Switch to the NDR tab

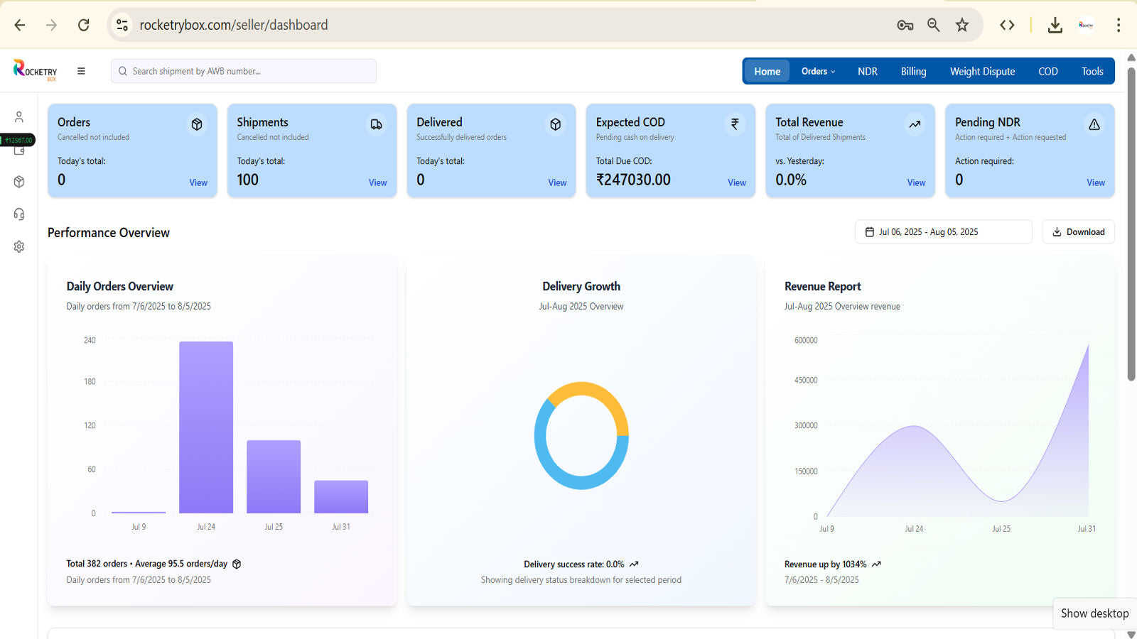[x=867, y=71]
